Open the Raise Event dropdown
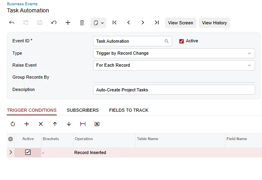Image resolution: width=262 pixels, height=180 pixels. (174, 65)
